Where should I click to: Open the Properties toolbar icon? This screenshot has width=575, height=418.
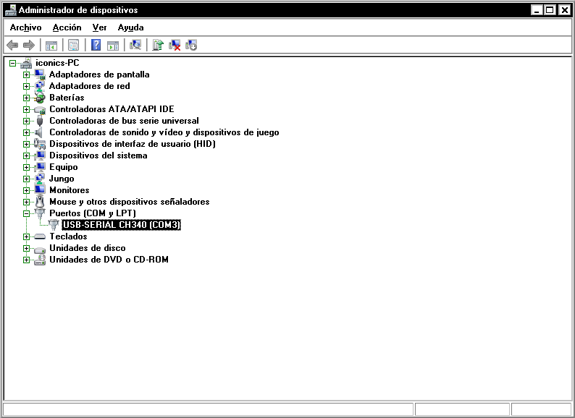click(74, 46)
